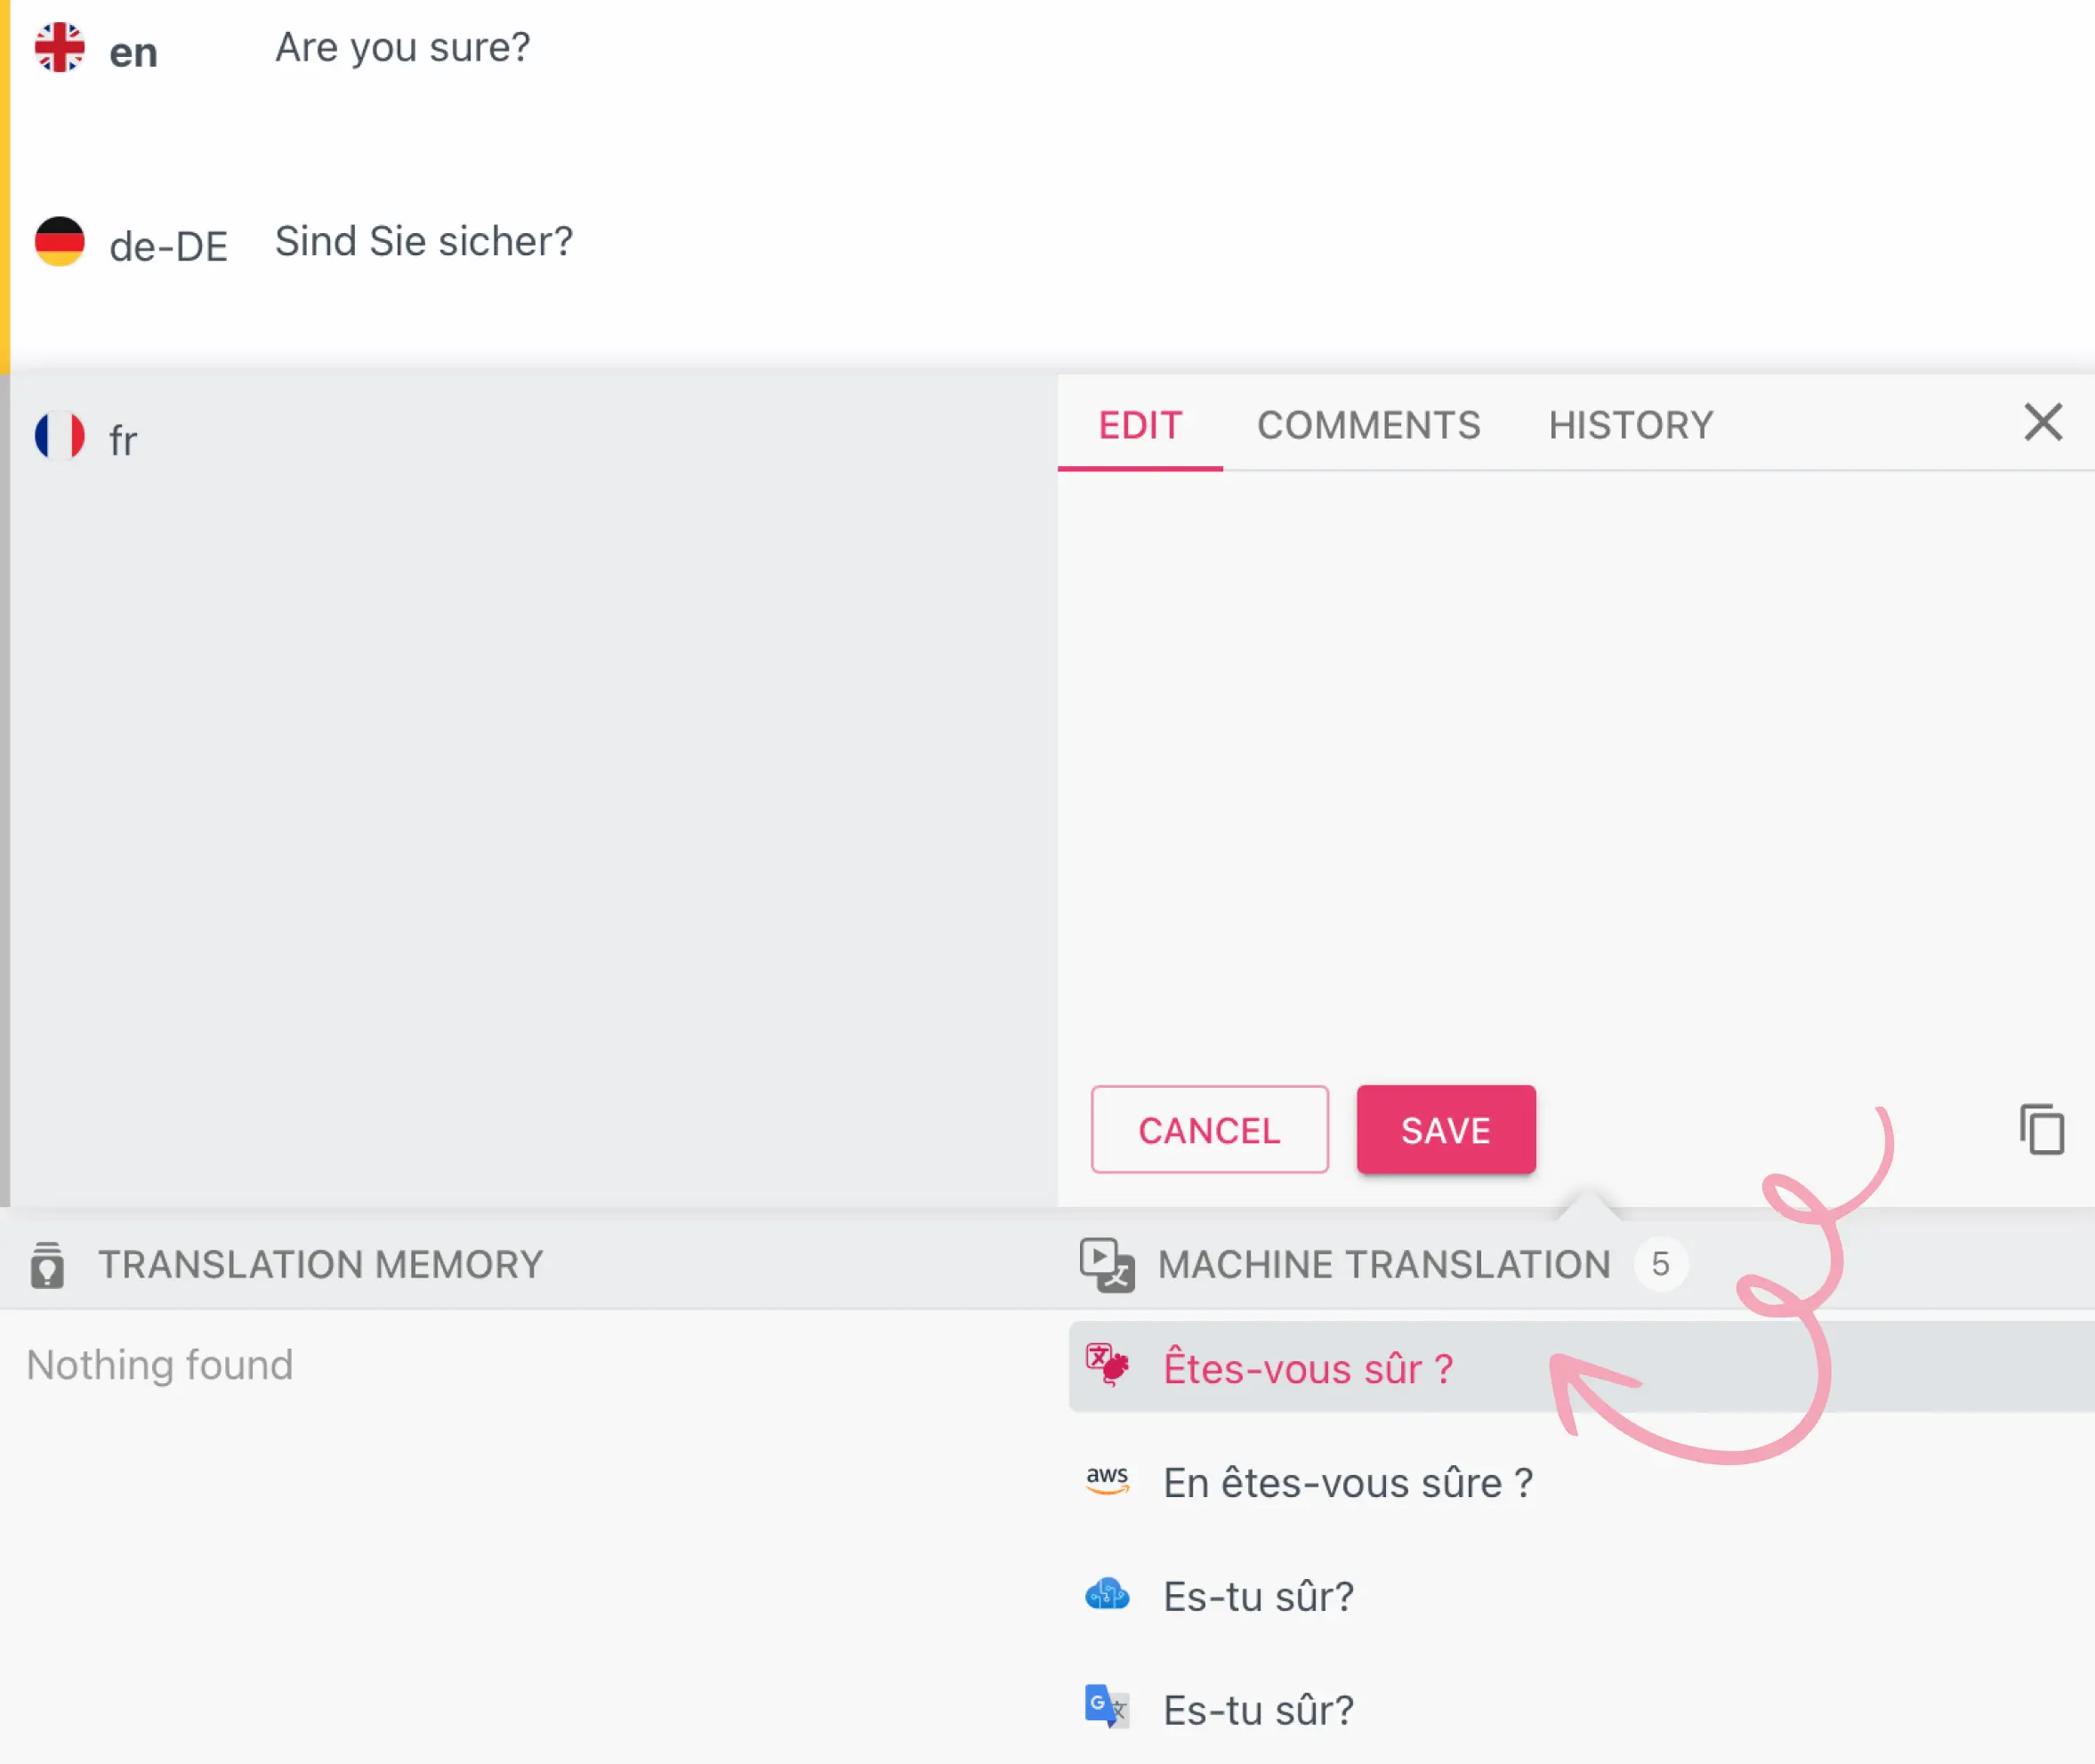The image size is (2095, 1764).
Task: Click the machine translation provider icon
Action: click(1108, 1365)
